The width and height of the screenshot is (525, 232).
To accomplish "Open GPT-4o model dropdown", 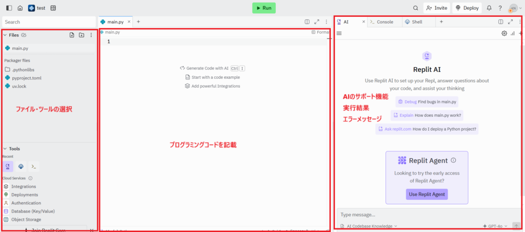I will 495,226.
